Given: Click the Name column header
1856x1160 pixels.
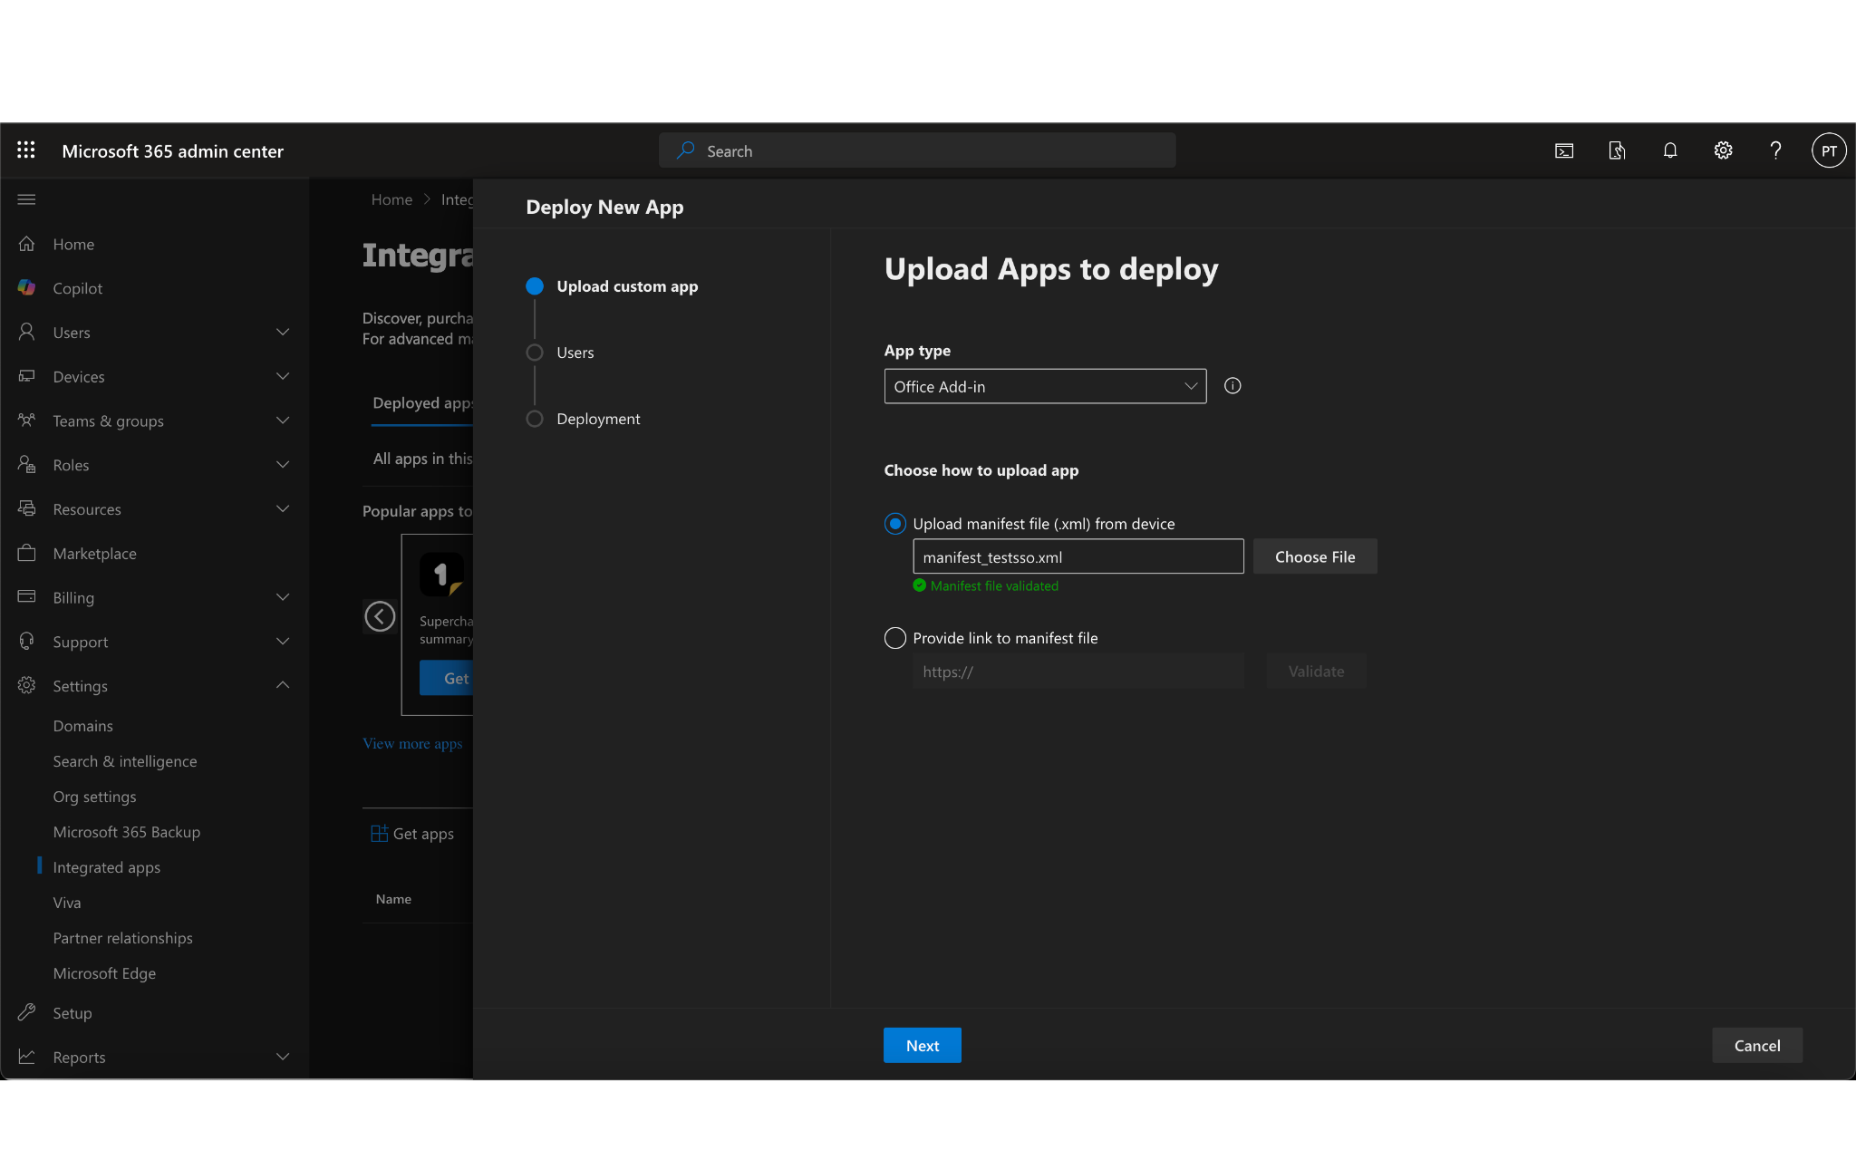Looking at the screenshot, I should (x=393, y=899).
